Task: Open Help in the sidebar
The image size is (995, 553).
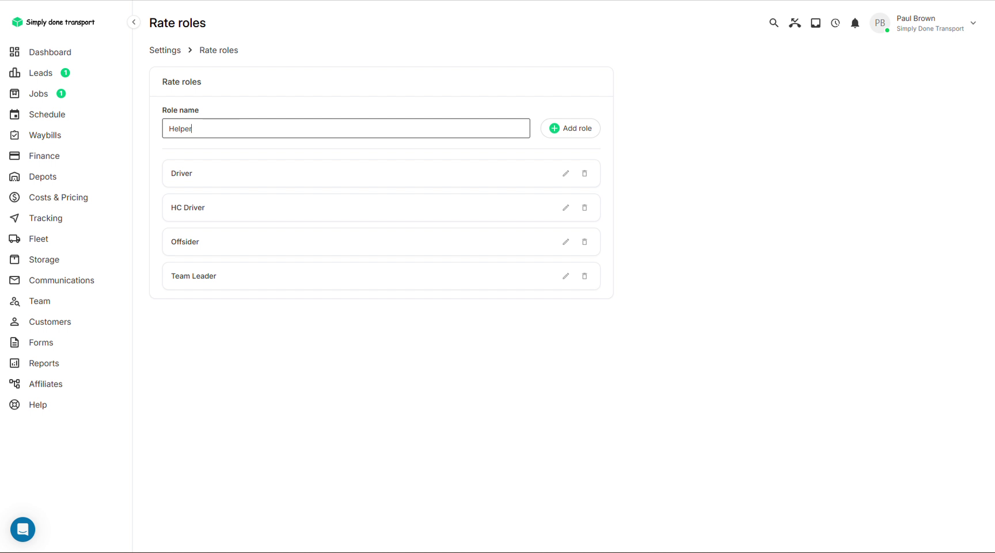Action: [x=37, y=404]
